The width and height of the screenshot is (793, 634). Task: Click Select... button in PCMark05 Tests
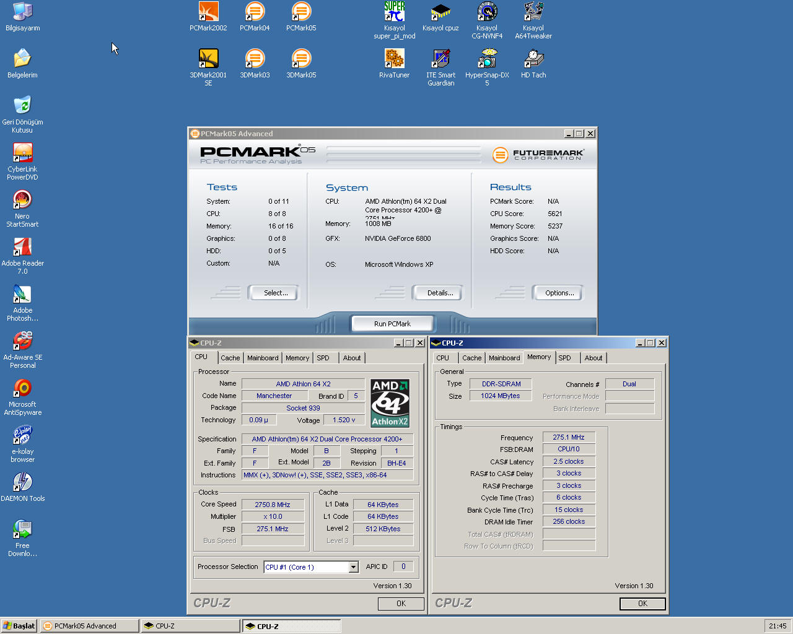273,293
